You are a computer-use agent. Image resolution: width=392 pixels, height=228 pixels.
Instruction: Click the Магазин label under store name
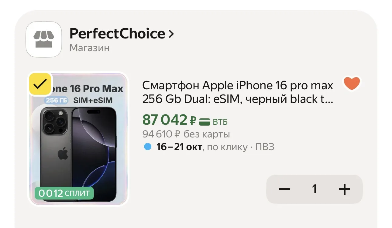click(89, 48)
